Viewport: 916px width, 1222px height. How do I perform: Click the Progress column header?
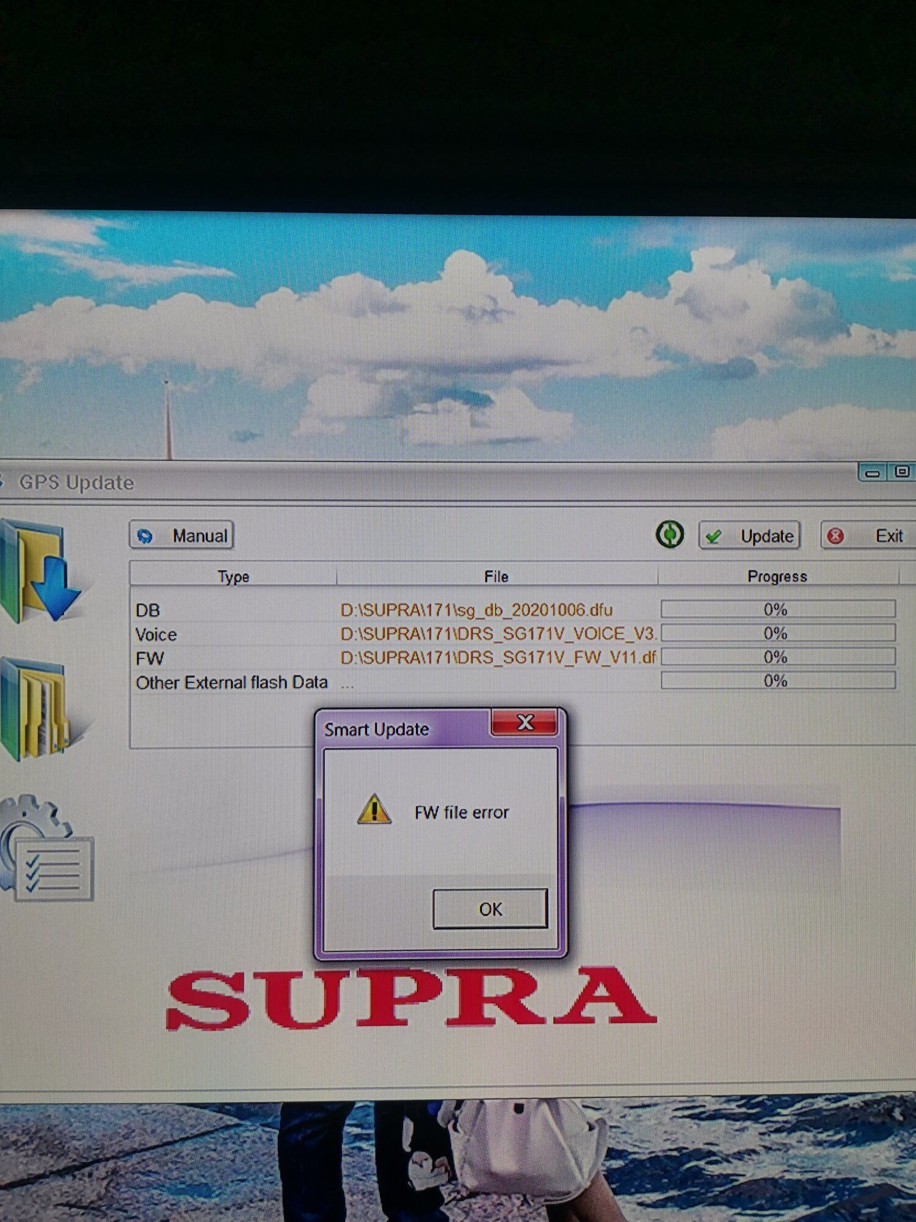(x=777, y=576)
